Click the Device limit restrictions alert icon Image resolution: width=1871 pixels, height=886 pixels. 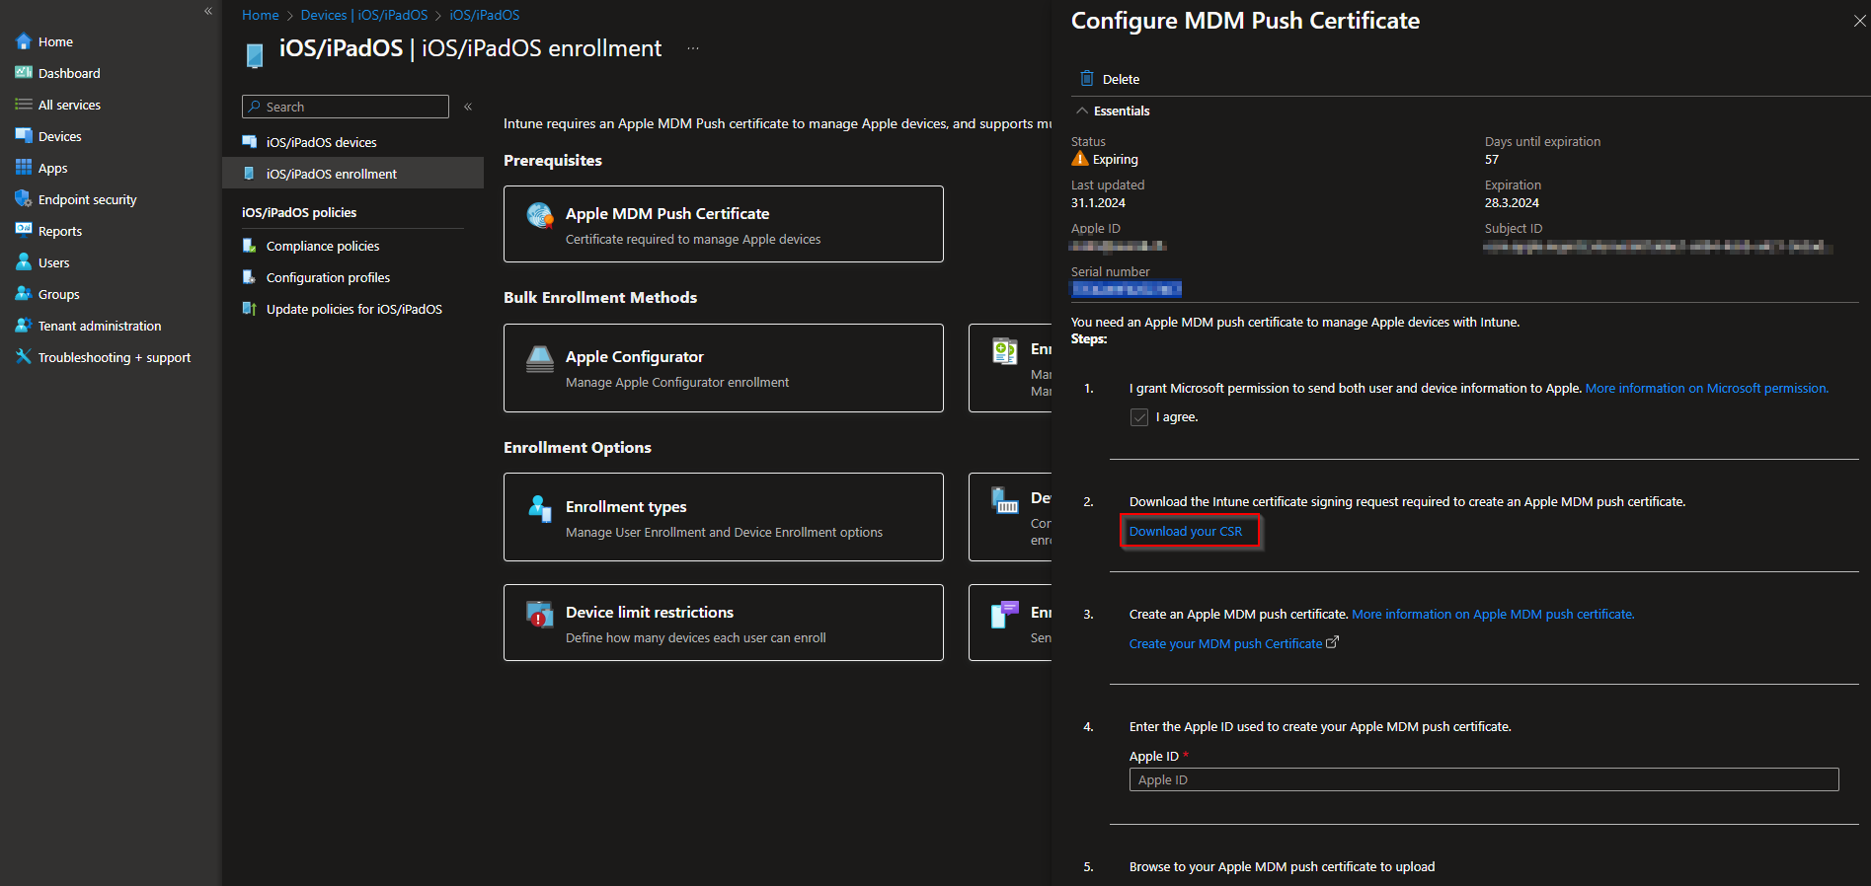pos(540,614)
